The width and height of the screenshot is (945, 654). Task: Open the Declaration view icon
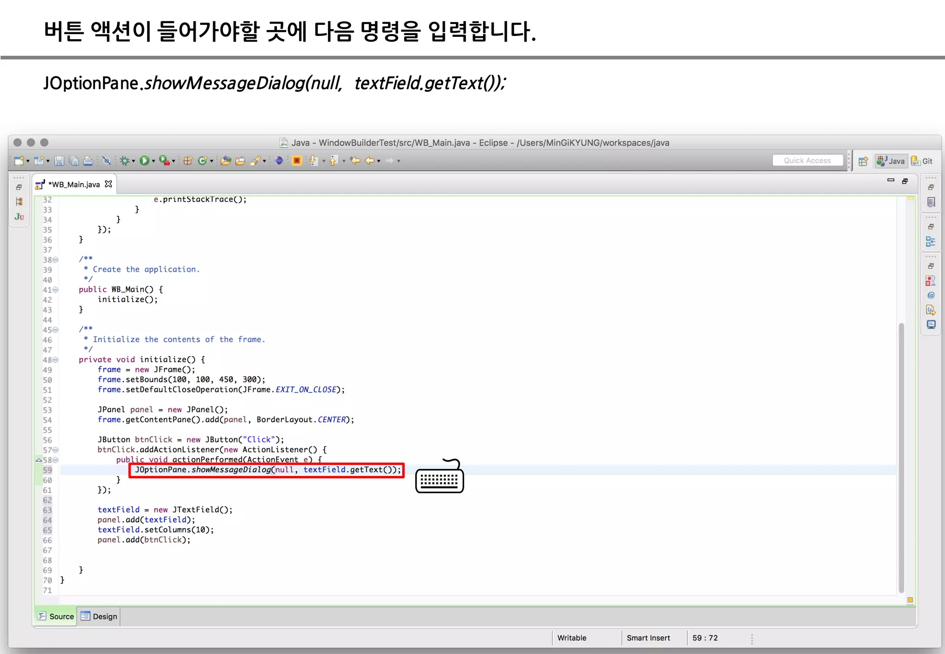pyautogui.click(x=931, y=310)
